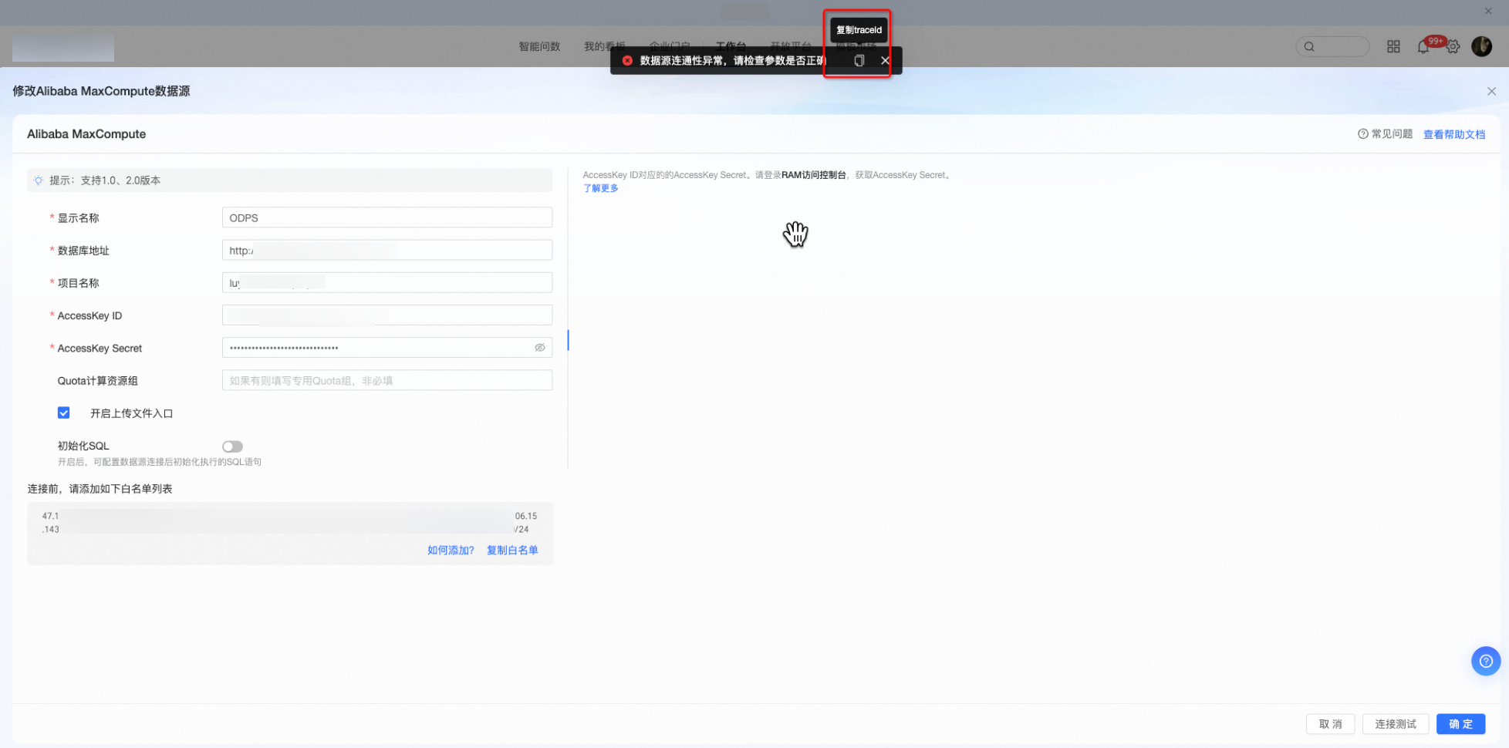Image resolution: width=1509 pixels, height=748 pixels.
Task: Focus the AccessKey ID input
Action: [x=387, y=315]
